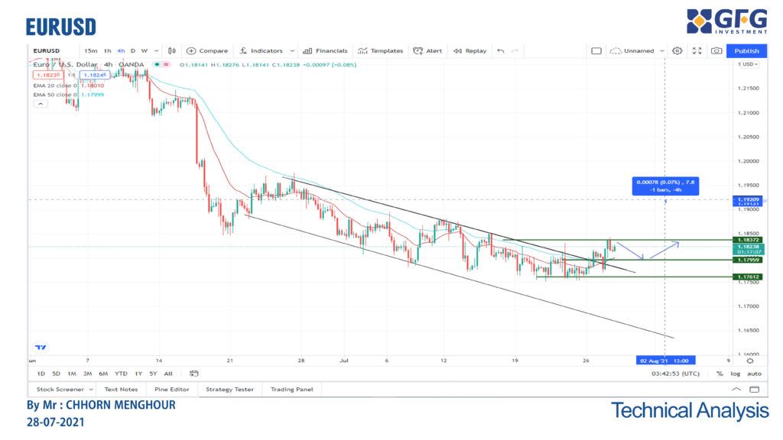Click the undo arrow
The height and width of the screenshot is (440, 783).
pos(501,51)
